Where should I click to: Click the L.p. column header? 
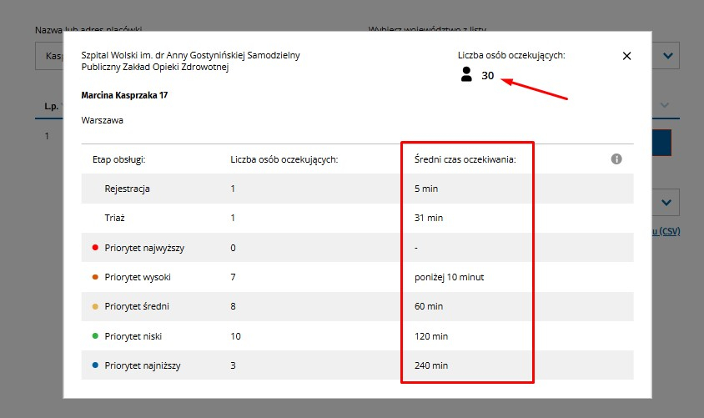[52, 107]
